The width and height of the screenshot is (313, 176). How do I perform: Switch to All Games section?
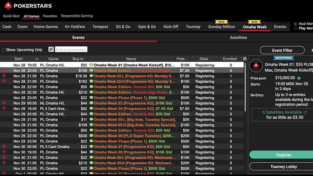point(31,16)
